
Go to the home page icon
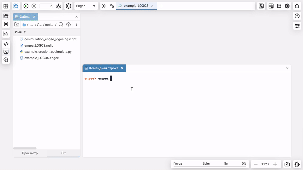point(297,6)
